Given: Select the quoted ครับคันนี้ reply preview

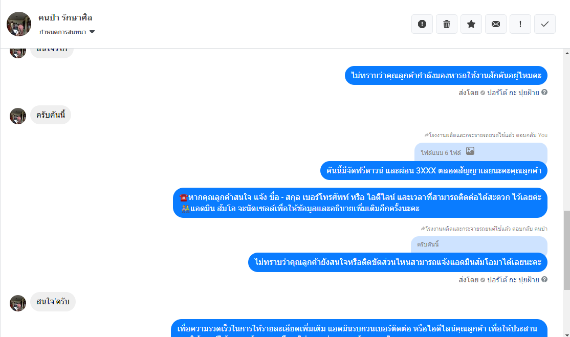Looking at the screenshot, I should click(x=479, y=244).
